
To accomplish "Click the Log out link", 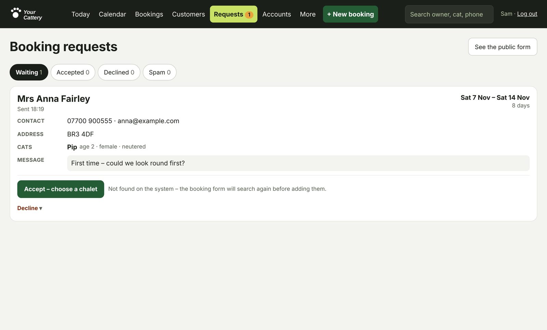I will (x=527, y=14).
